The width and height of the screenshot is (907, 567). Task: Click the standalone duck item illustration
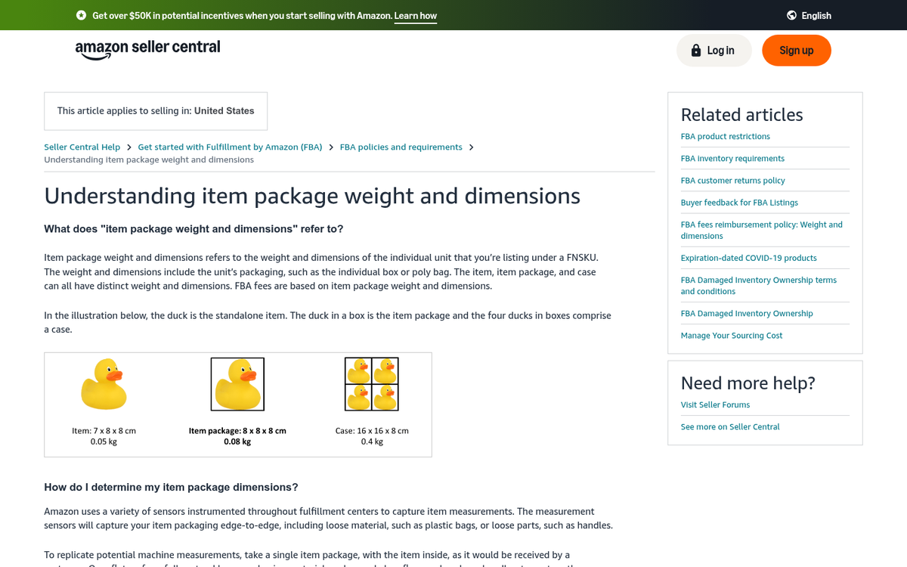pos(104,383)
